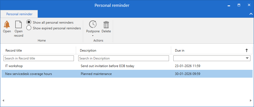Switch to Personal reminder ribbon tab
This screenshot has width=254, height=107.
pos(19,14)
